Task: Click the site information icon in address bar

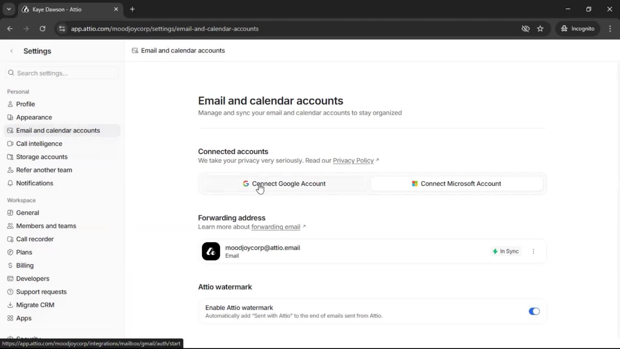Action: [x=62, y=29]
